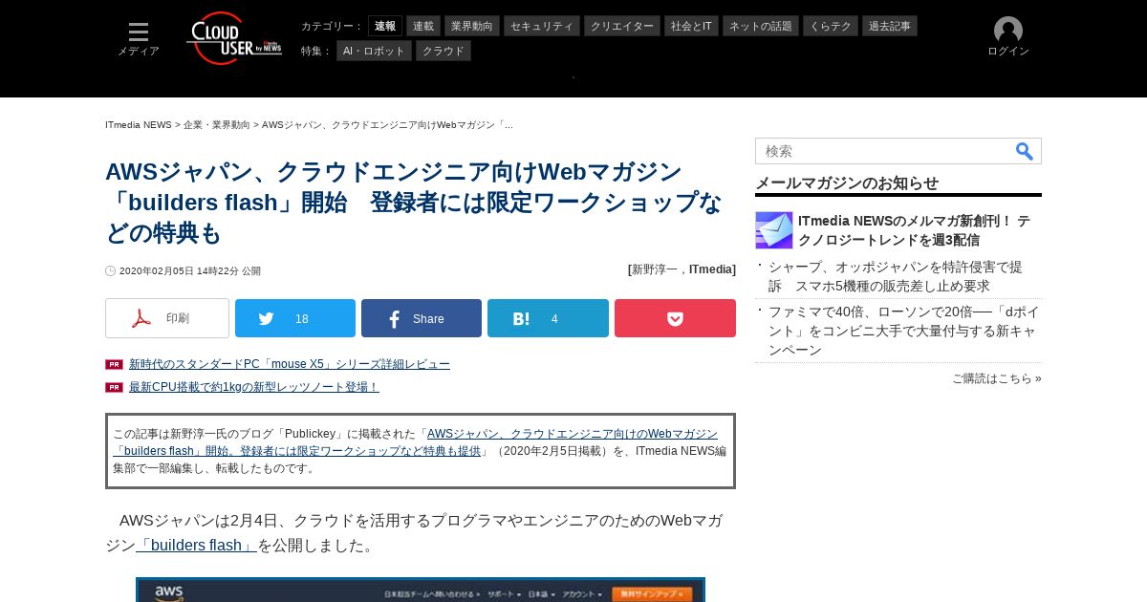Open ITmedia NEWSのメルマガ新創刊 headline link

(x=916, y=230)
